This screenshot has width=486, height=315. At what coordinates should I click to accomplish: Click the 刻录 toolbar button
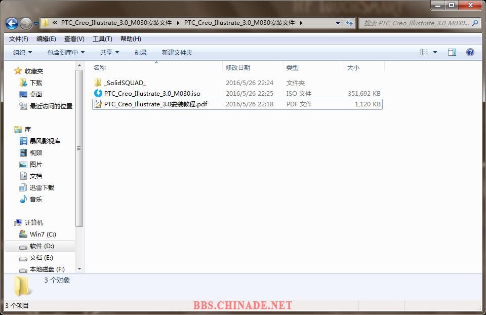140,52
